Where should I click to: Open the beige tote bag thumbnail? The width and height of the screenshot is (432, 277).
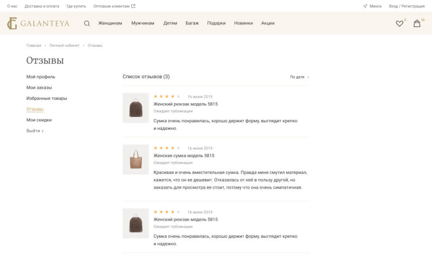[136, 160]
